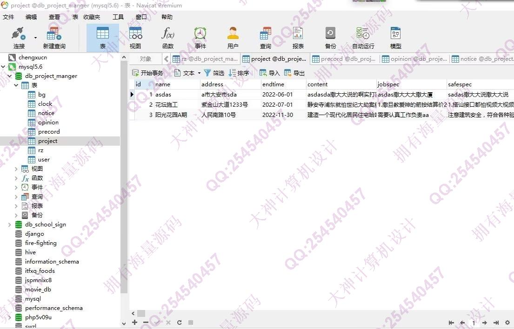Screen dimensions: 514x329
Task: Click the endtime column header
Action: point(283,84)
